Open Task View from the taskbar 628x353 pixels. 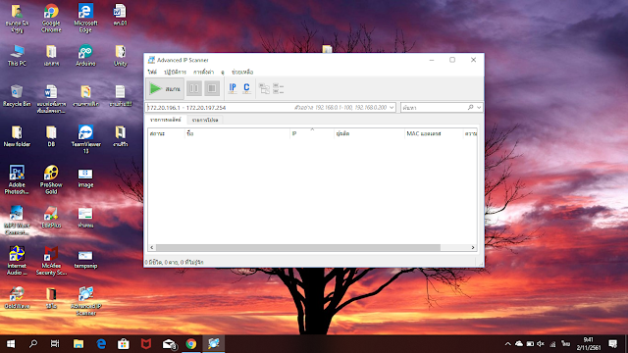[55, 344]
